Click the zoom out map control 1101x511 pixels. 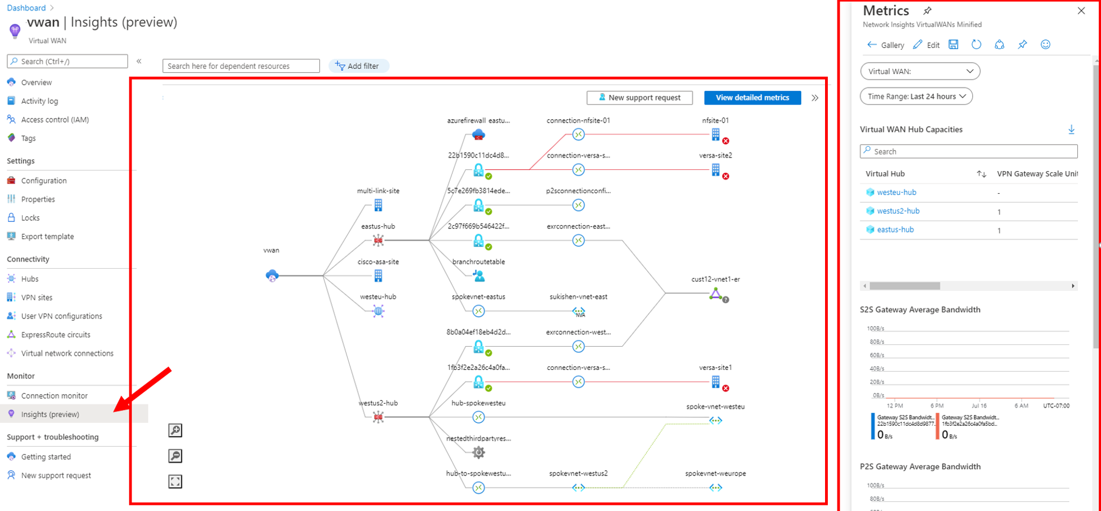click(x=175, y=456)
